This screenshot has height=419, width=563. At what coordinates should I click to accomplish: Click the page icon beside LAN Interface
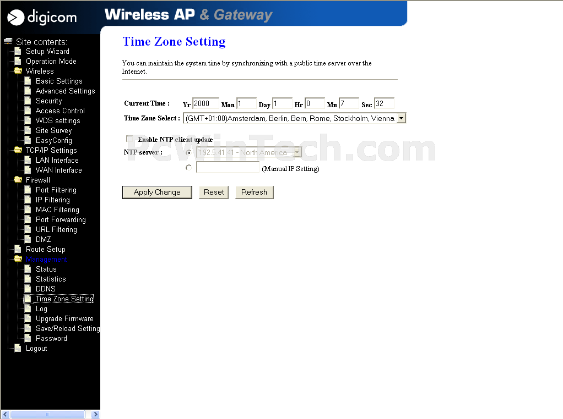coord(28,160)
